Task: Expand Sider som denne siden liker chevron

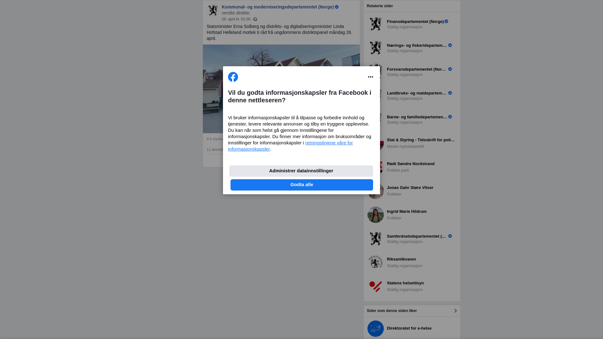Action: pos(455,311)
